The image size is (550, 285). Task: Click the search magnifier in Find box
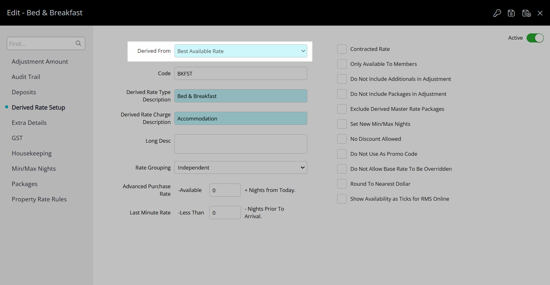(x=78, y=43)
